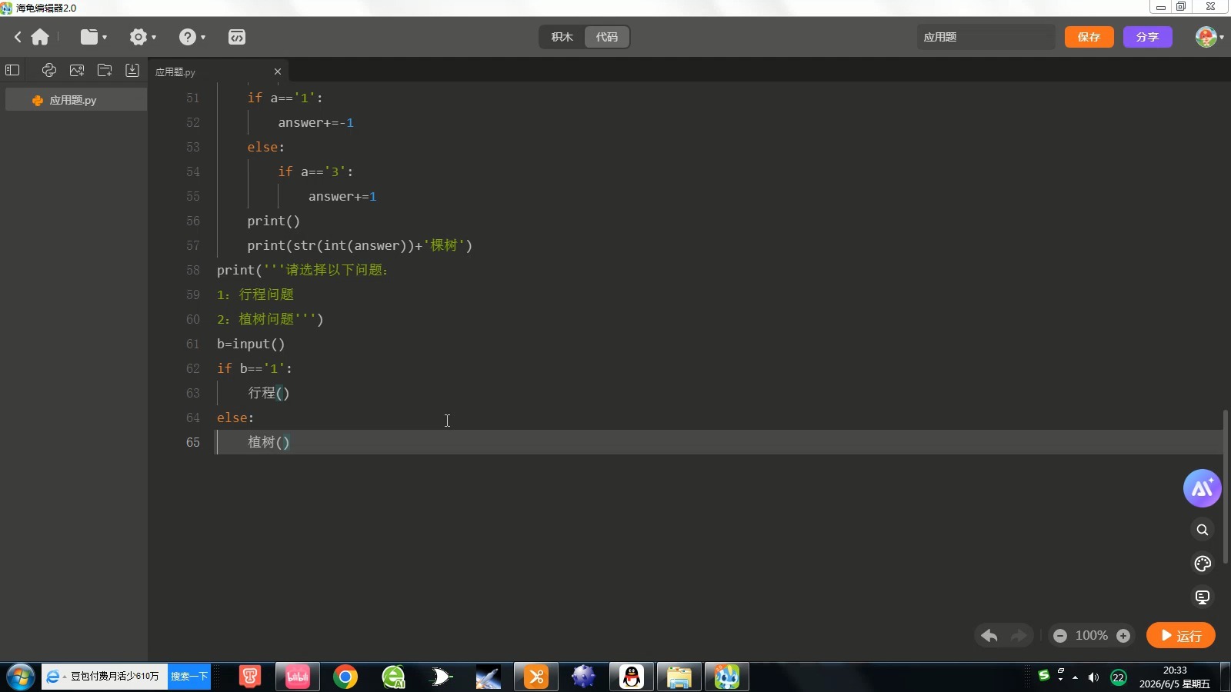This screenshot has height=692, width=1231.
Task: Expand the help question-mark dropdown
Action: [192, 37]
